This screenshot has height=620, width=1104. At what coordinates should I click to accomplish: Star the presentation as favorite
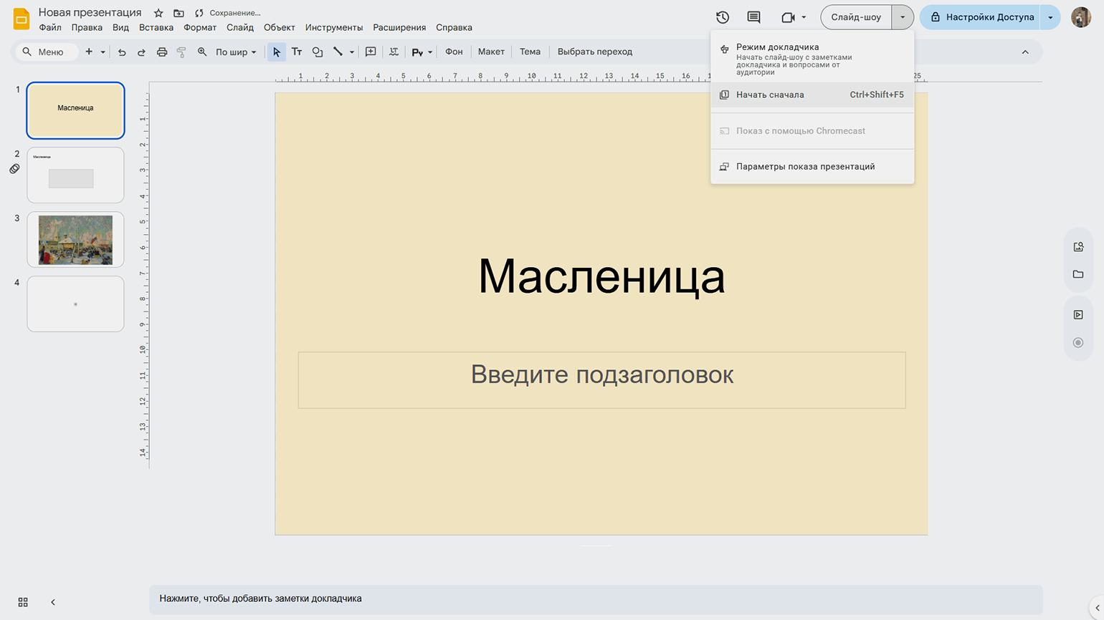158,13
